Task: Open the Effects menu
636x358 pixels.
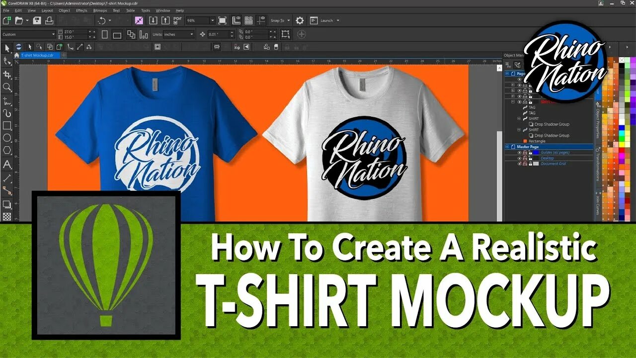Action: tap(82, 10)
